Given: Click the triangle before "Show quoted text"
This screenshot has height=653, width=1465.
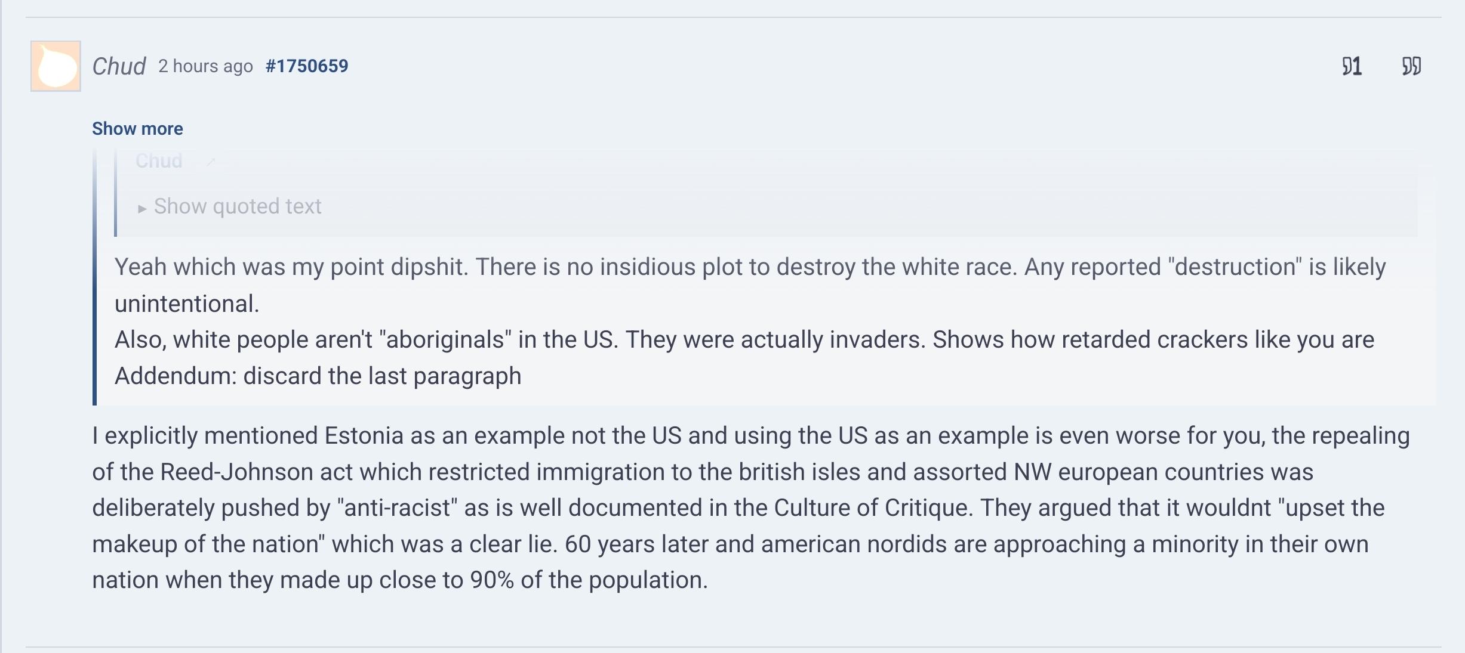Looking at the screenshot, I should coord(142,208).
